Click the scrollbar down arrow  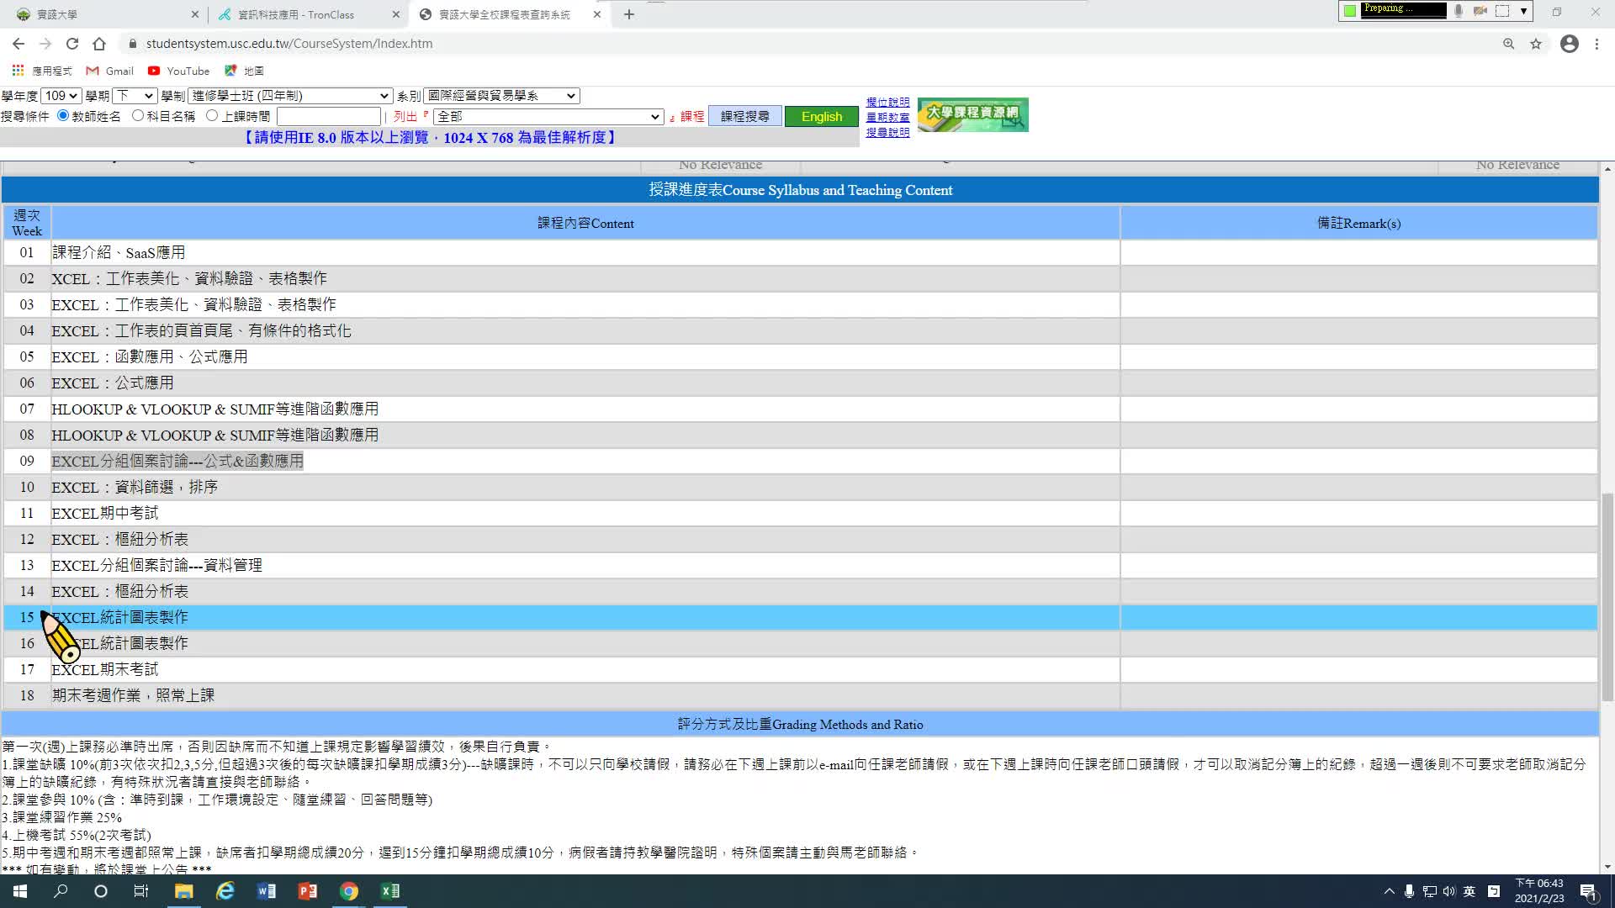point(1607,867)
